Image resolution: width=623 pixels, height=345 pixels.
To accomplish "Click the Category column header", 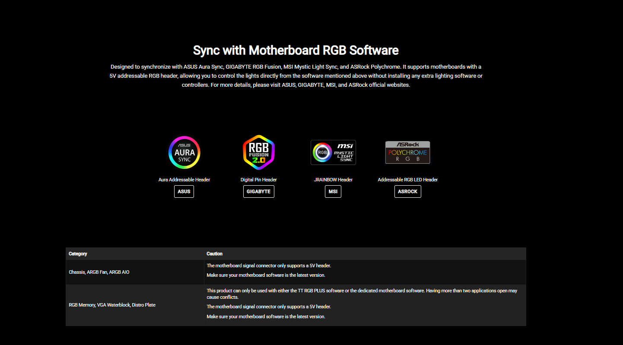I will [78, 253].
